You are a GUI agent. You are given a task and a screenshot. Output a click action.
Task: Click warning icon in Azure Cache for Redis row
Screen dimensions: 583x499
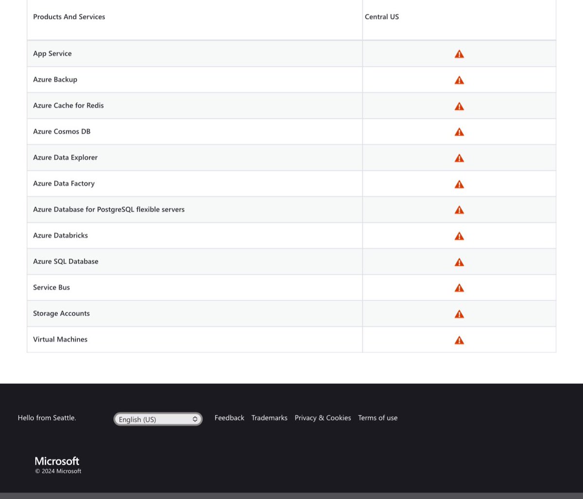click(459, 106)
